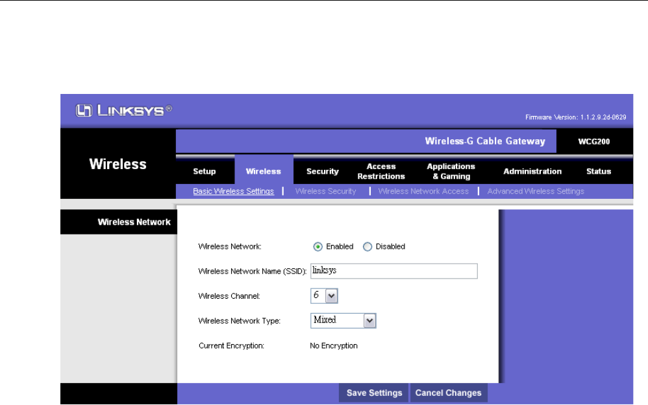Go to Advanced Wireless Settings subpage
The width and height of the screenshot is (648, 405).
pos(536,191)
